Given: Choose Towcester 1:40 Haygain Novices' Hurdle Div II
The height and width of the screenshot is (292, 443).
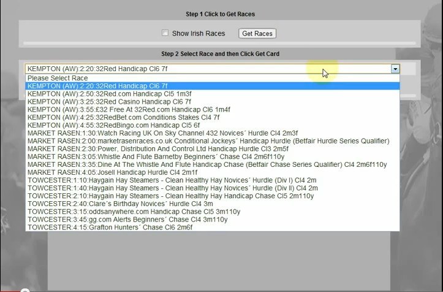Looking at the screenshot, I should click(x=213, y=188).
